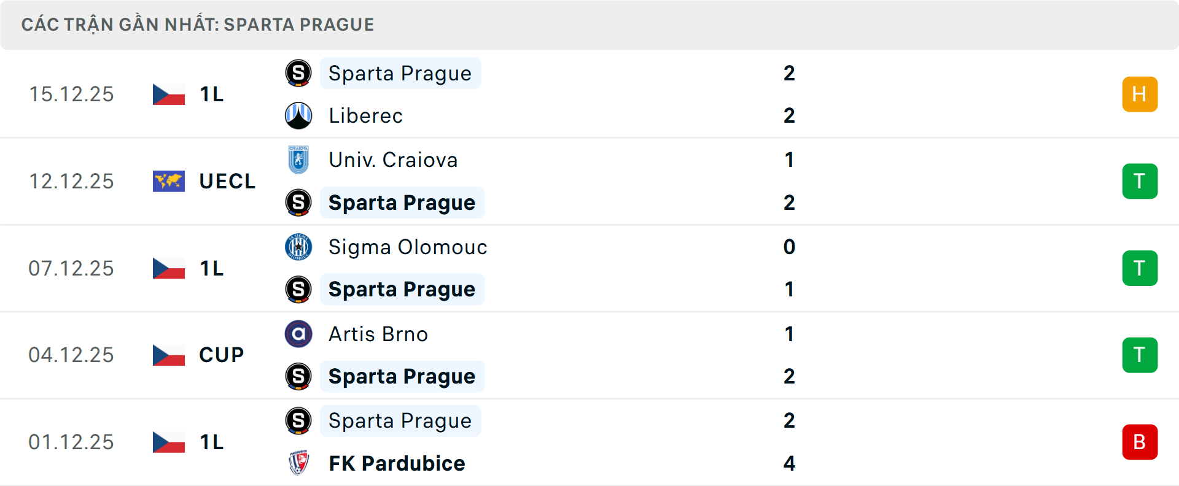Click the Sigma Olomouc team logo

[298, 247]
